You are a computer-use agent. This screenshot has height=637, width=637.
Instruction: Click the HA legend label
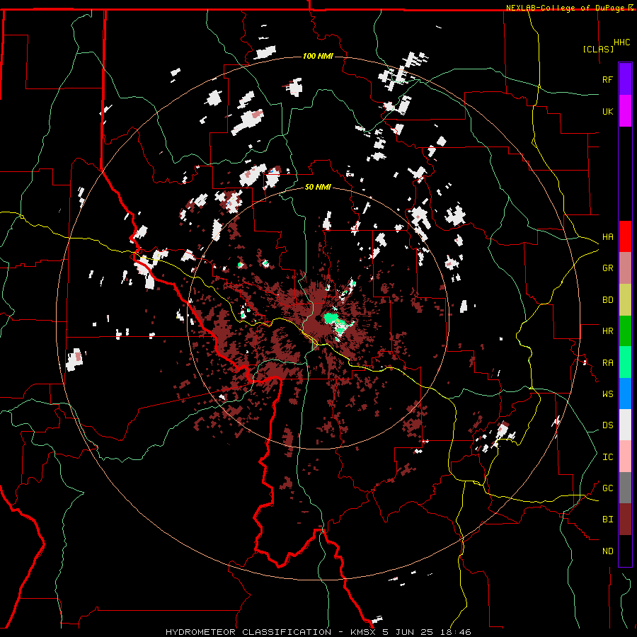[x=607, y=237]
